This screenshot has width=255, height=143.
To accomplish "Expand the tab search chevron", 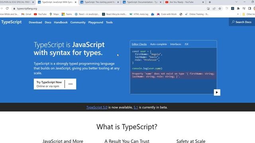I will (236, 2).
